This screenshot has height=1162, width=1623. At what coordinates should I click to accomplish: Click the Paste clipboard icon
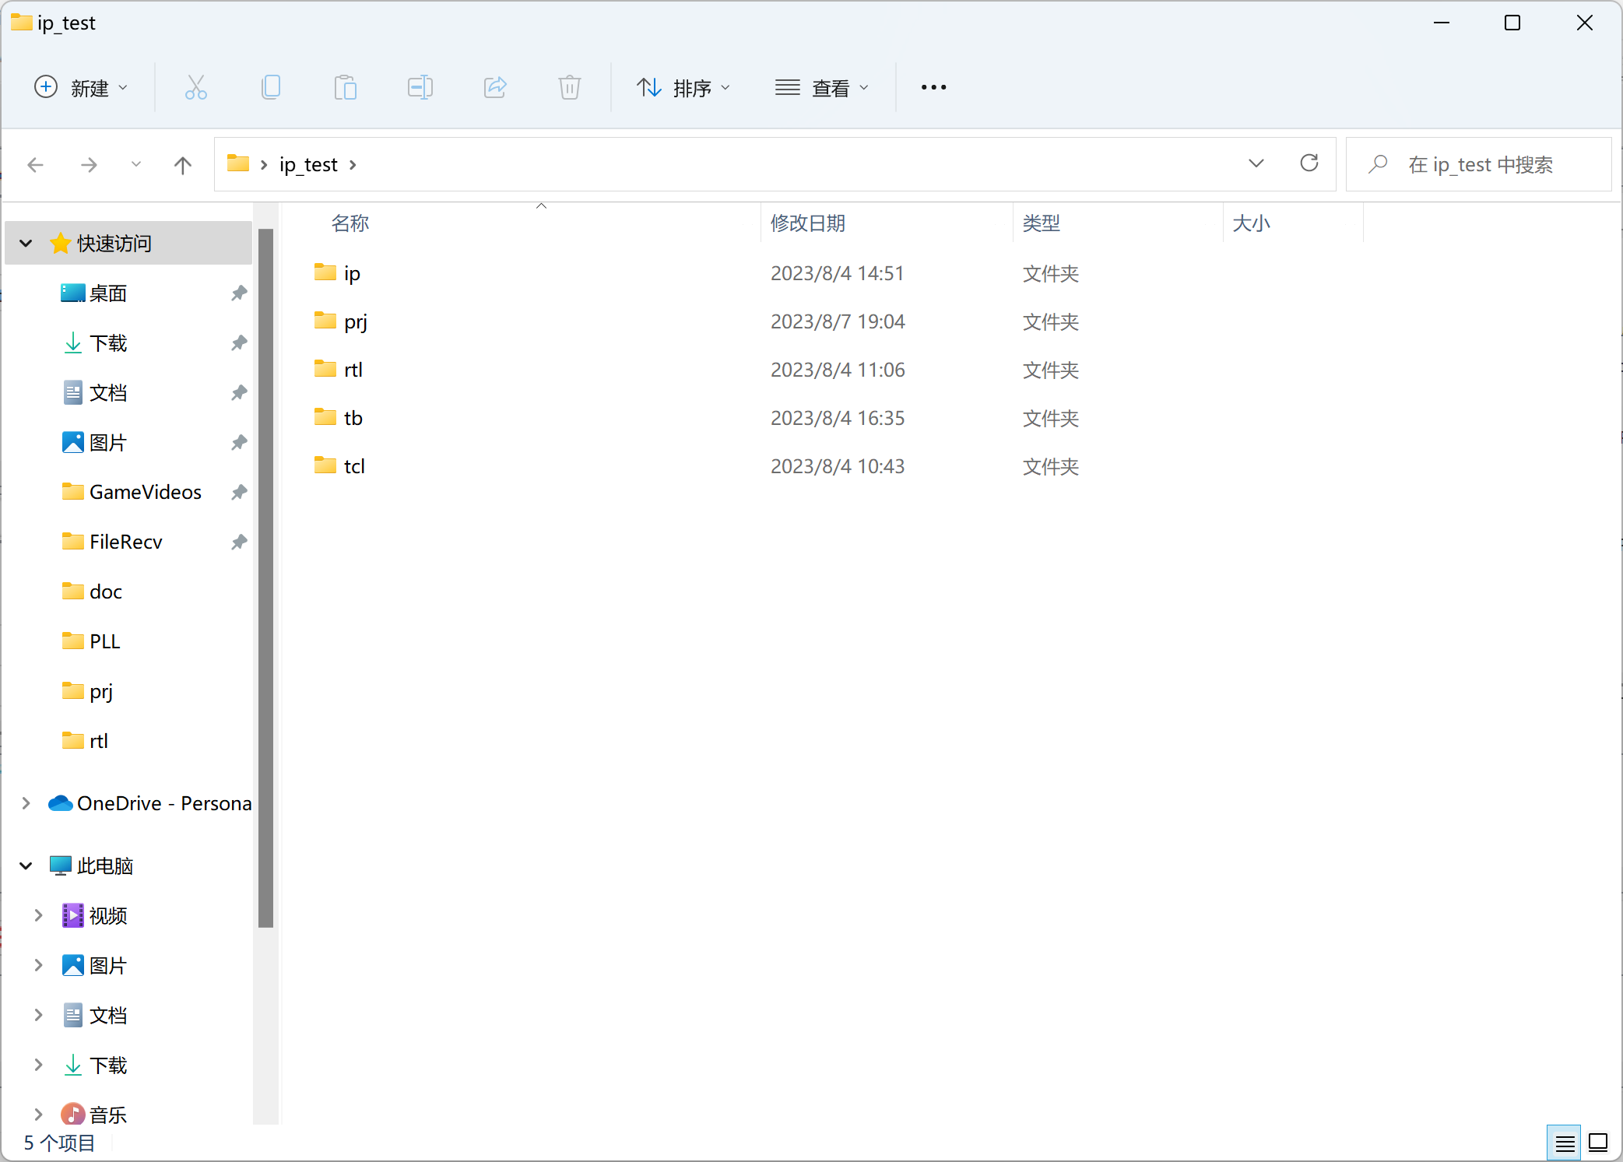pyautogui.click(x=346, y=87)
